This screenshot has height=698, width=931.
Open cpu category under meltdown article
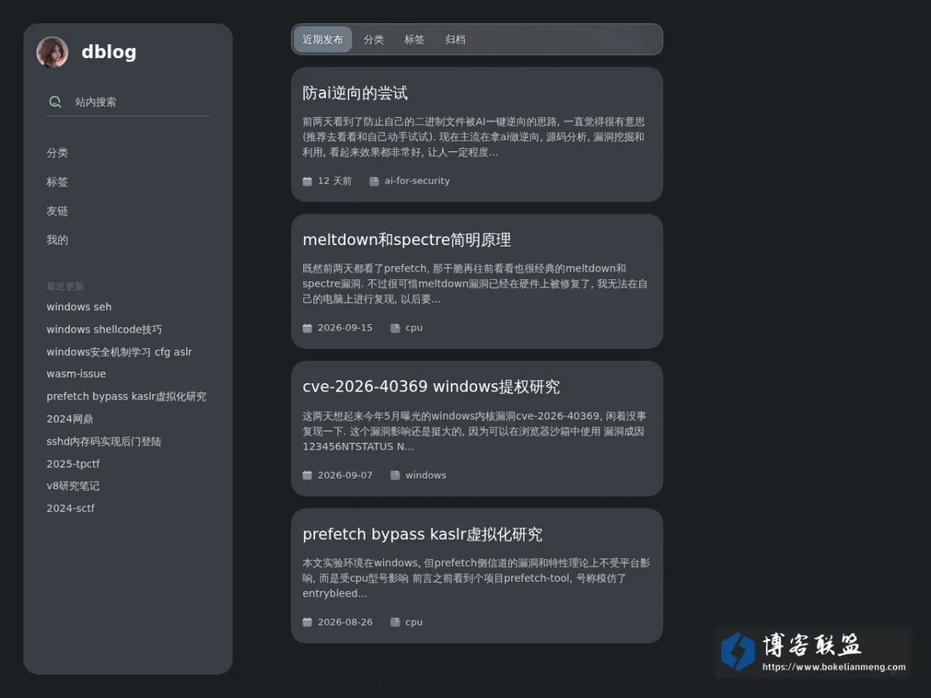click(414, 328)
